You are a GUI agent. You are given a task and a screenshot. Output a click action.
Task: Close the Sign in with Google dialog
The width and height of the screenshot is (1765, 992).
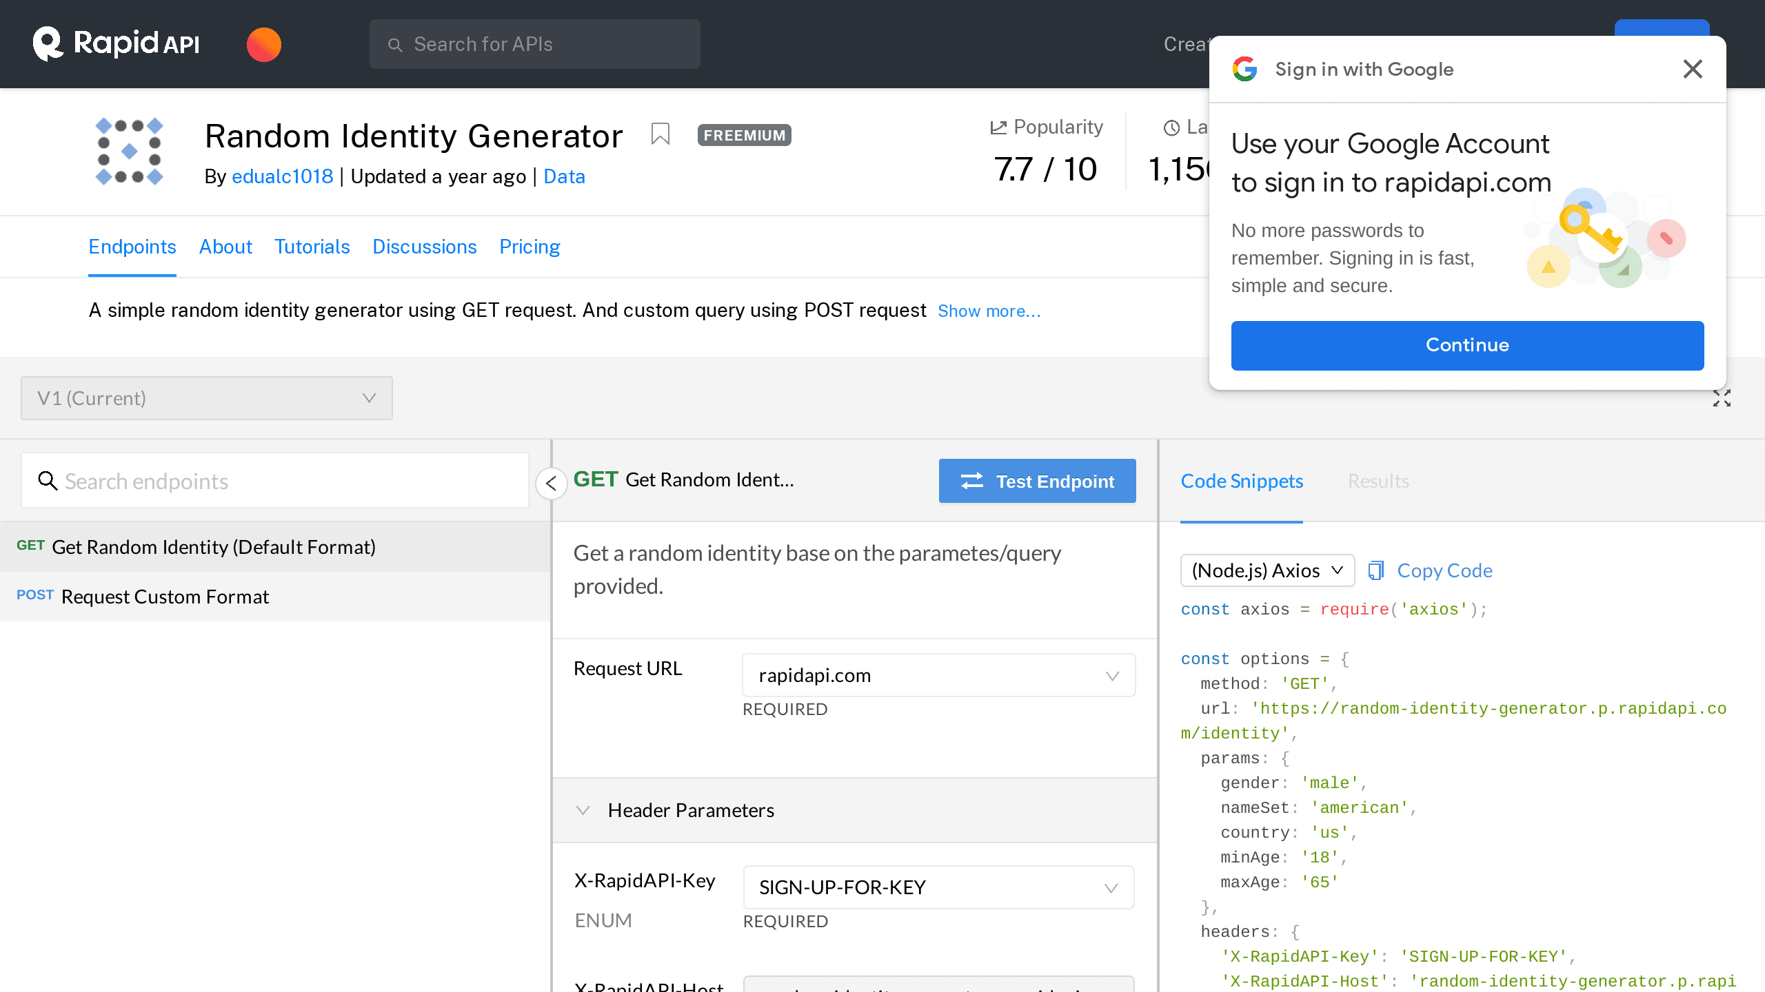point(1691,69)
